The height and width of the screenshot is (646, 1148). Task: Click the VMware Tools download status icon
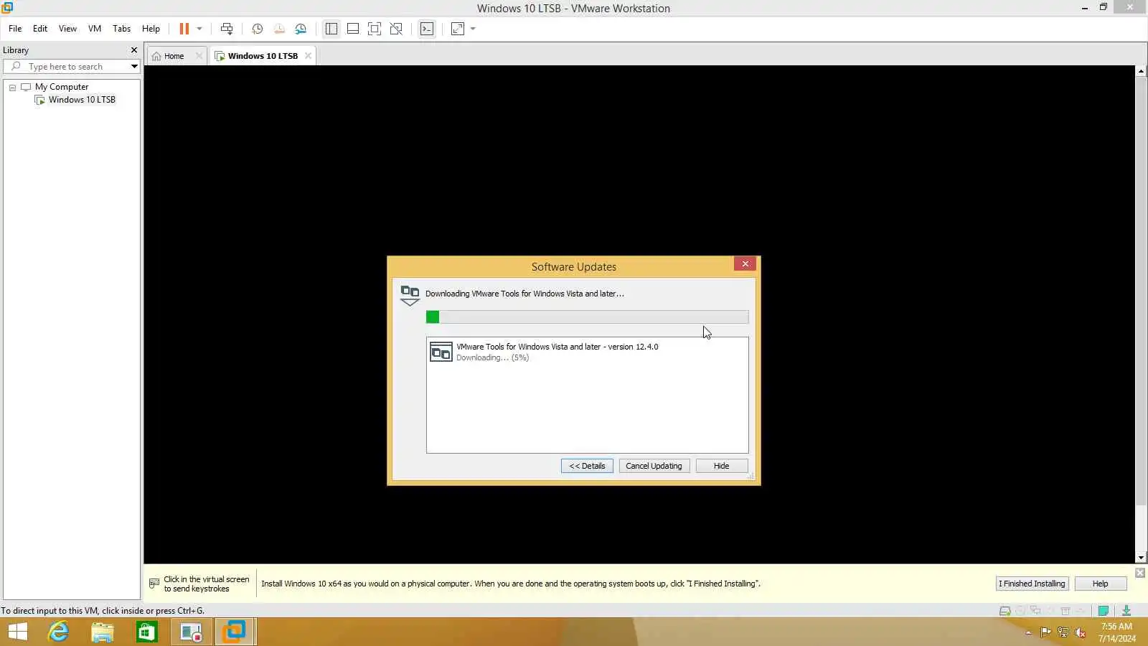tap(1126, 611)
